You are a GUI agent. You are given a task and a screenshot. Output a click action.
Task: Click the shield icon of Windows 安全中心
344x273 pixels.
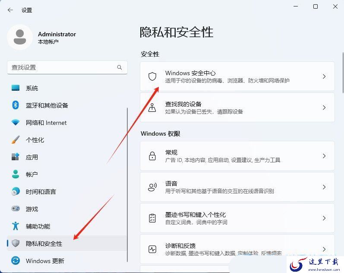[152, 76]
